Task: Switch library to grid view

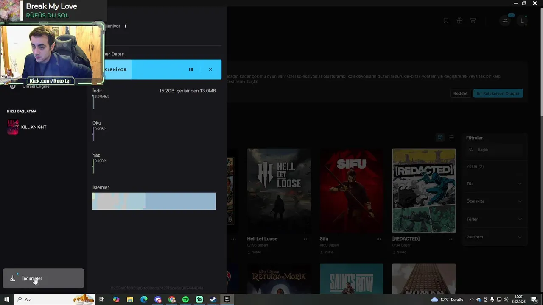Action: 440,137
